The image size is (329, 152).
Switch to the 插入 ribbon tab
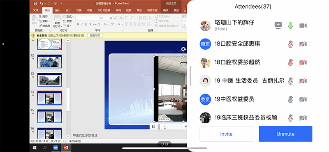click(x=58, y=10)
